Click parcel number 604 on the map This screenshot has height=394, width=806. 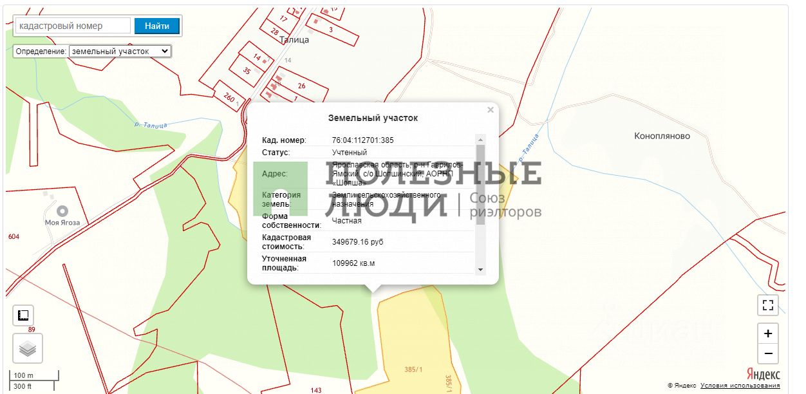[x=14, y=237]
